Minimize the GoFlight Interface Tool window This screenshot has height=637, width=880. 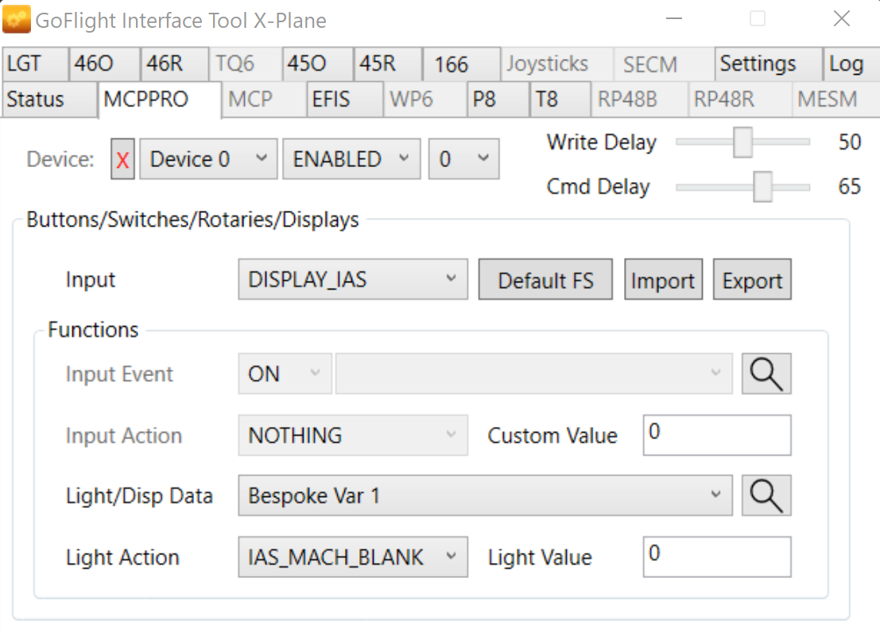(x=674, y=19)
